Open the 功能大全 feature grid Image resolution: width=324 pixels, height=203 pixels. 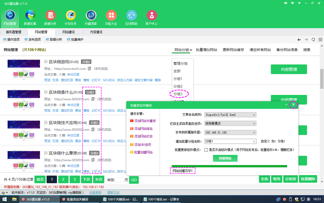tap(111, 18)
